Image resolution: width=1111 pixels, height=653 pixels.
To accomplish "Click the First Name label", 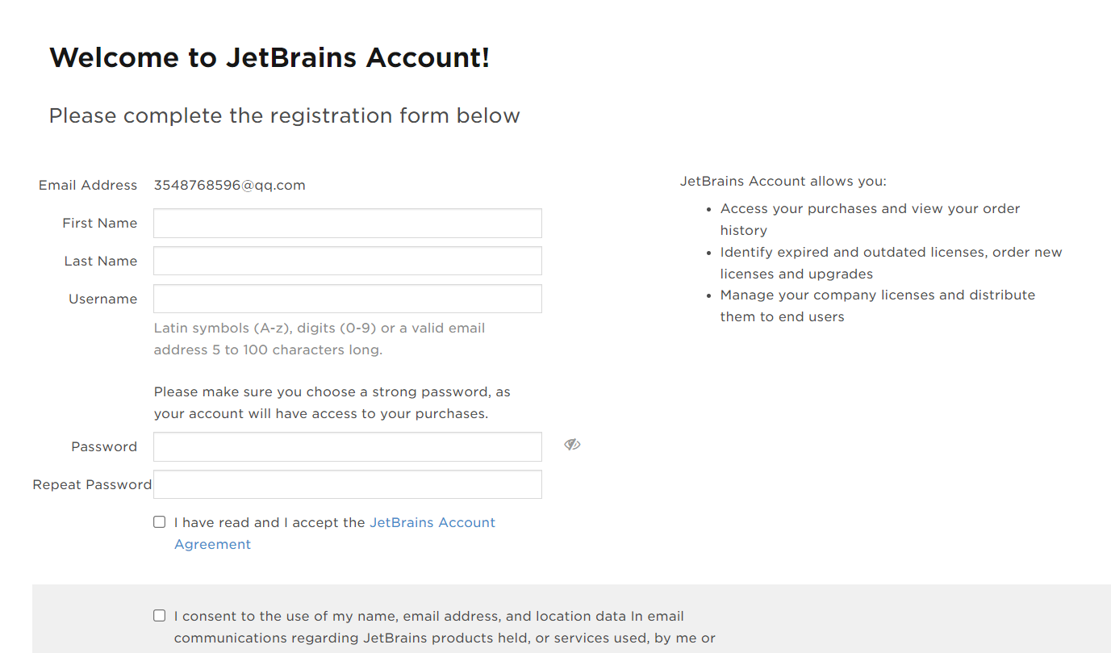I will pos(100,224).
